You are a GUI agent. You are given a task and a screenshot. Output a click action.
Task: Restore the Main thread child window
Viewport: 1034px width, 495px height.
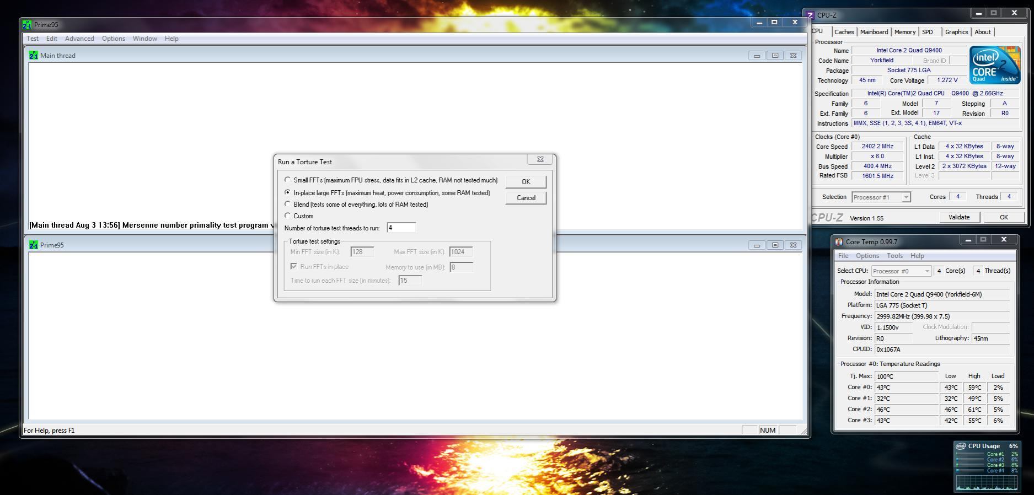(775, 56)
